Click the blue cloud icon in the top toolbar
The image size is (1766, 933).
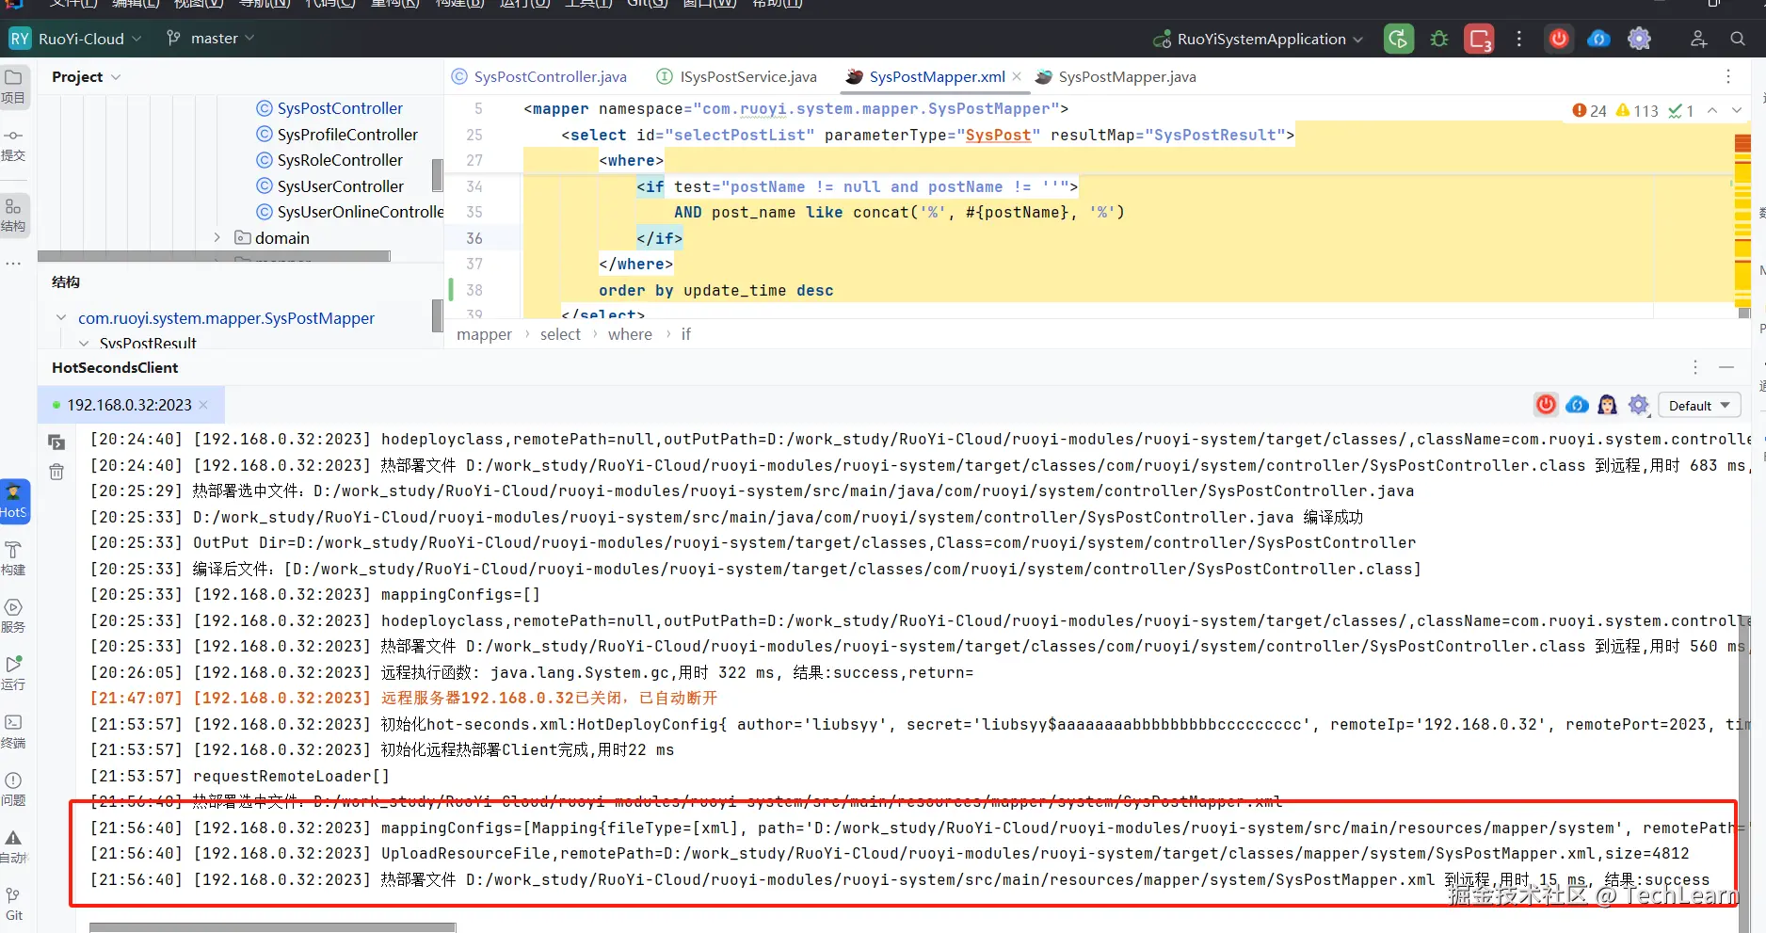tap(1598, 39)
